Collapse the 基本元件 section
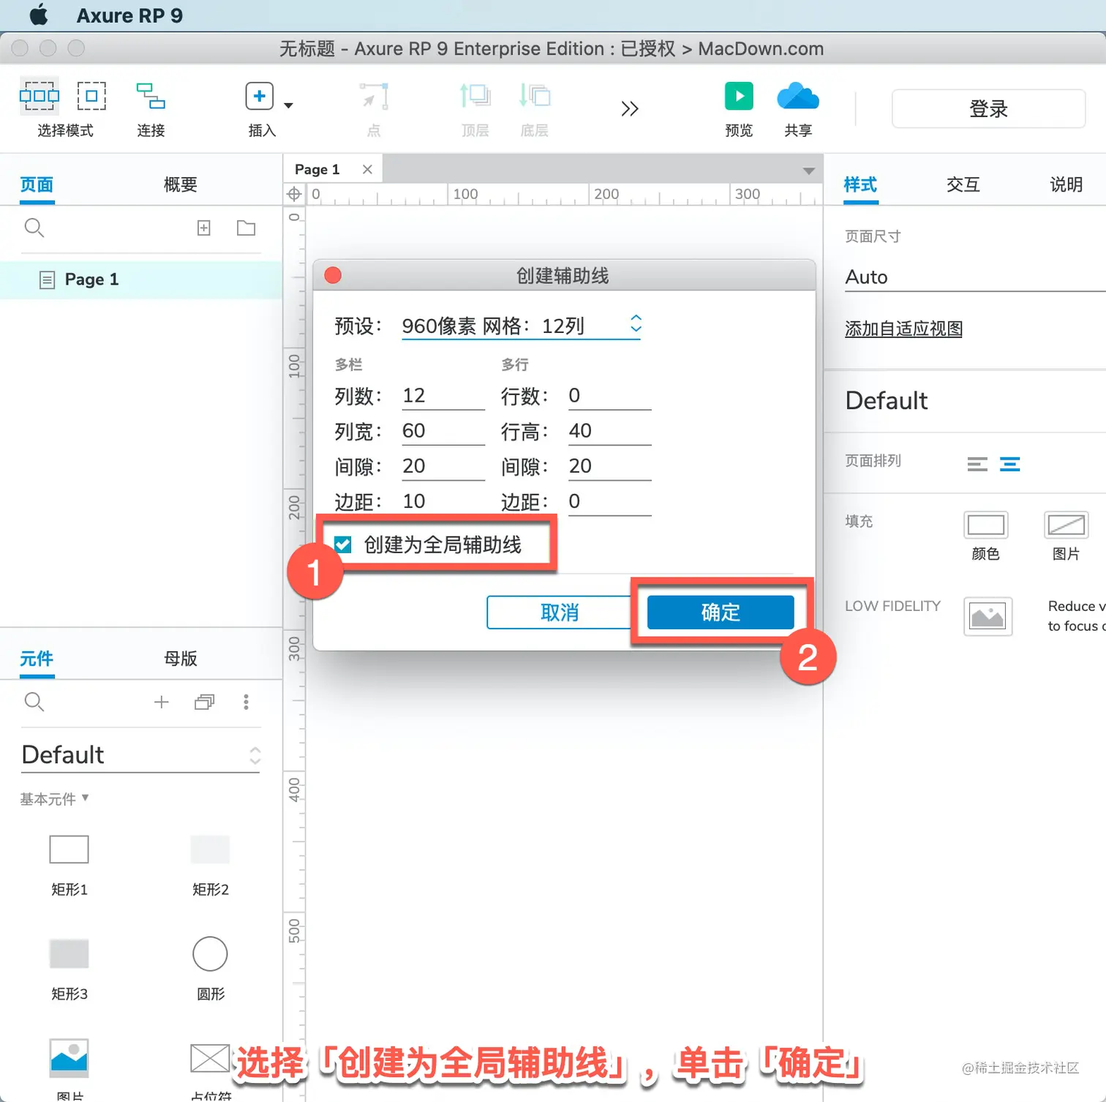Viewport: 1106px width, 1102px height. (x=54, y=799)
